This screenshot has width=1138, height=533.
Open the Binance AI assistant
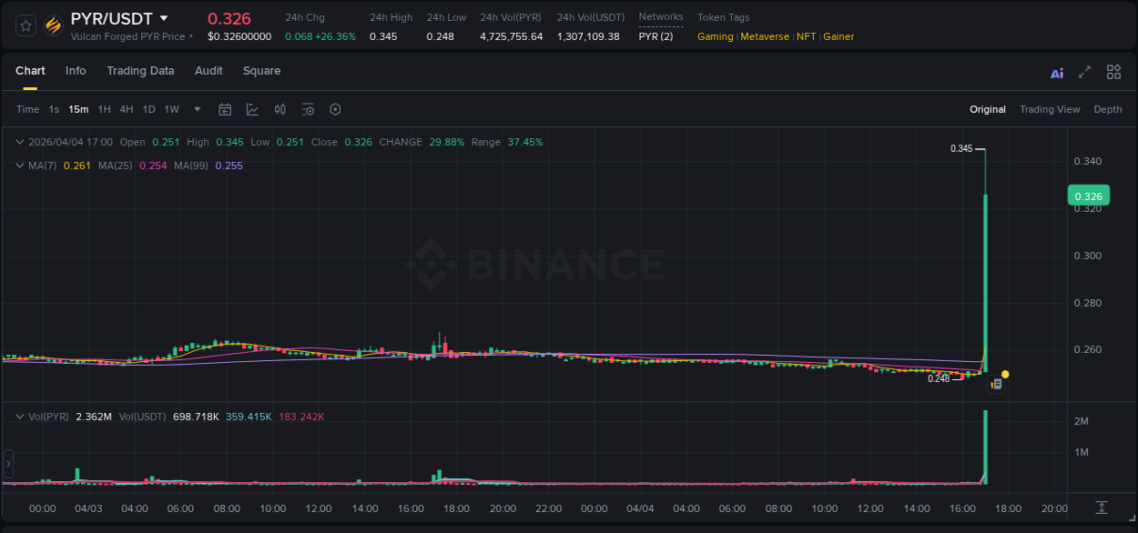pyautogui.click(x=1056, y=72)
